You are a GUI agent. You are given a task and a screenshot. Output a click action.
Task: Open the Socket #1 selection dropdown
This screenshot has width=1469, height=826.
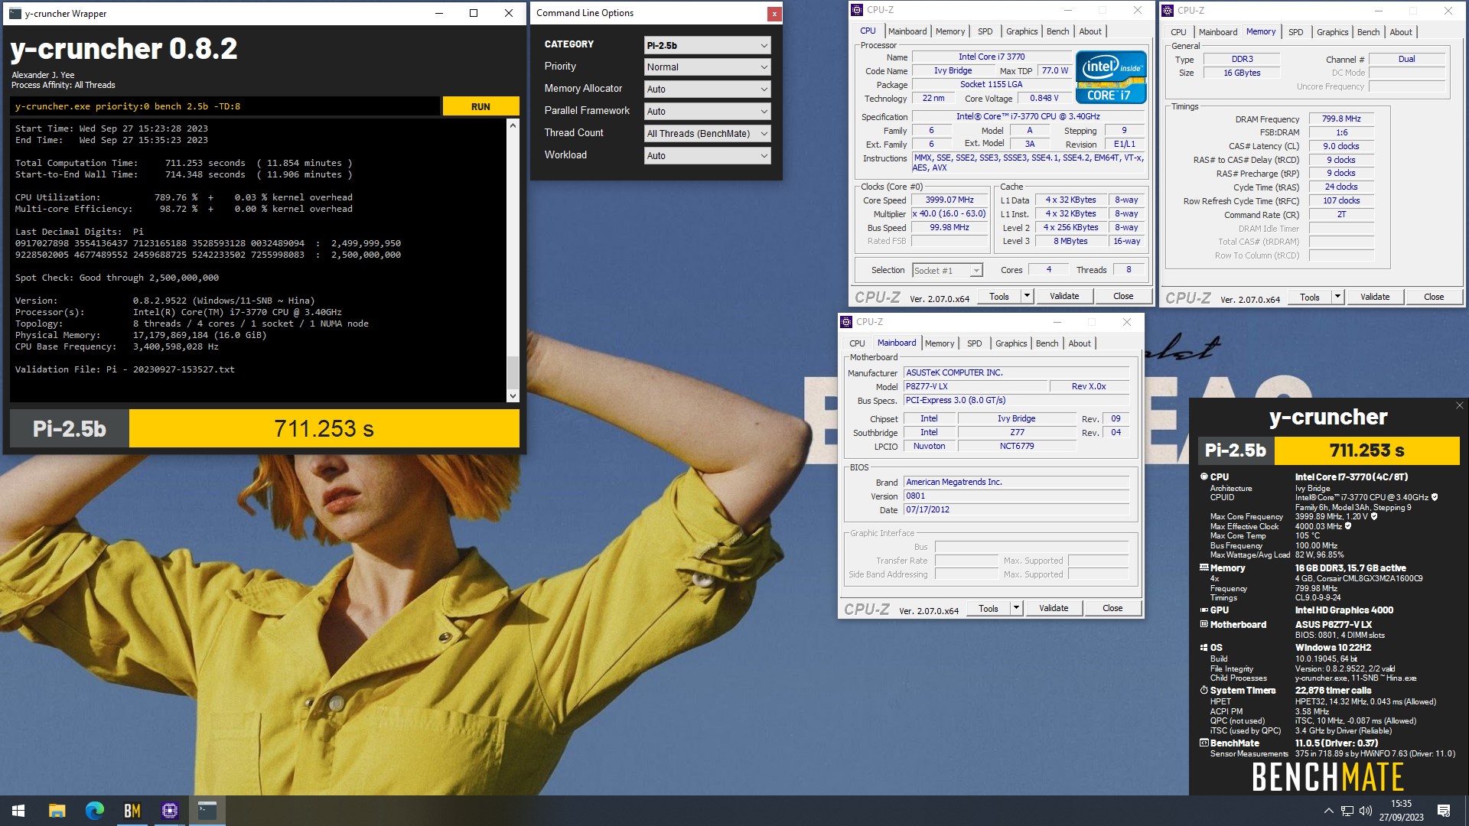click(x=947, y=271)
